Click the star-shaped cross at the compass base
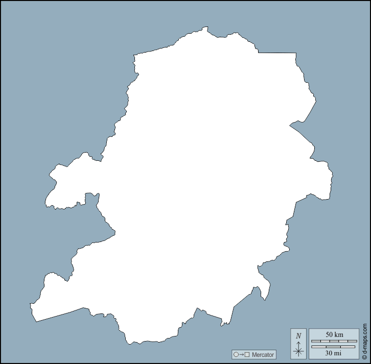The image size is (371, 364). click(x=298, y=351)
